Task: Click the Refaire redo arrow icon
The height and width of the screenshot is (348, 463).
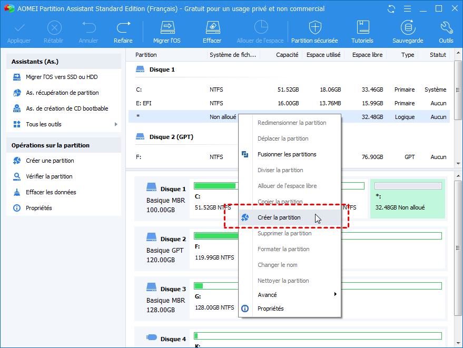Action: click(123, 28)
